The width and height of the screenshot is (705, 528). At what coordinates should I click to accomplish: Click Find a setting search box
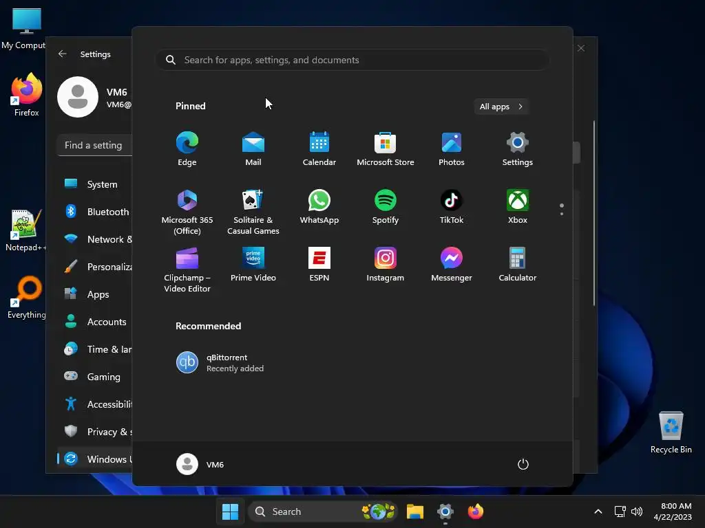point(95,145)
